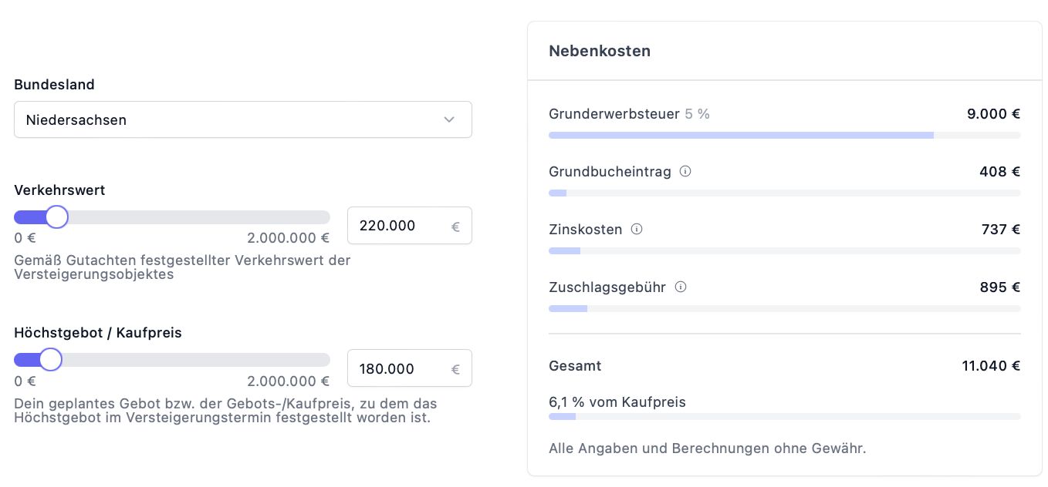Click the text 6,1 % vom Kaufpreis
This screenshot has width=1048, height=487.
click(617, 402)
